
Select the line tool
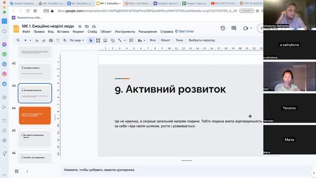click(x=120, y=41)
